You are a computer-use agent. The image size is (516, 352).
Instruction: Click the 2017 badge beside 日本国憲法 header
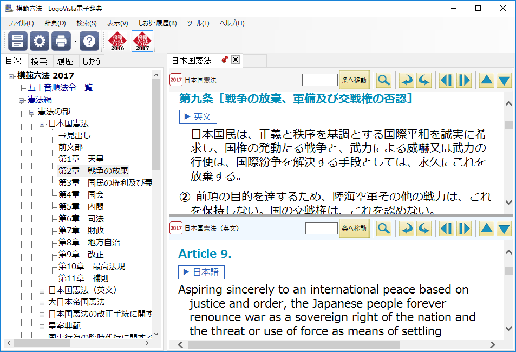pos(176,80)
